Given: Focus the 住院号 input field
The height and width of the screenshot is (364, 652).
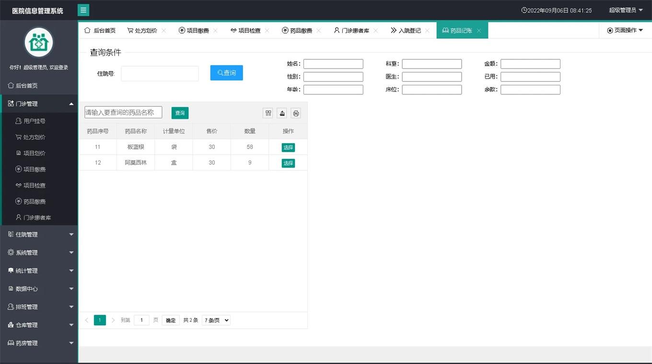Looking at the screenshot, I should tap(160, 73).
